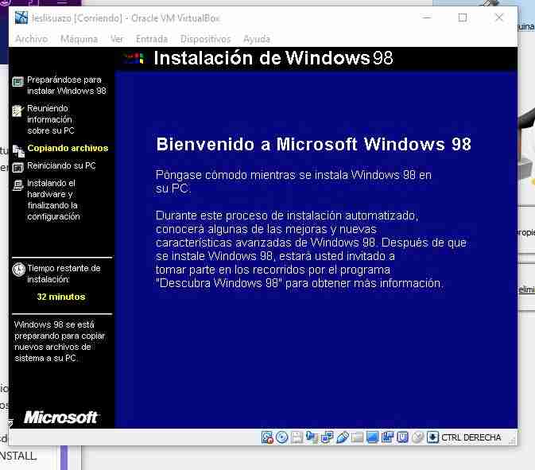Image resolution: width=535 pixels, height=470 pixels.
Task: Open the Máquina menu
Action: click(79, 39)
